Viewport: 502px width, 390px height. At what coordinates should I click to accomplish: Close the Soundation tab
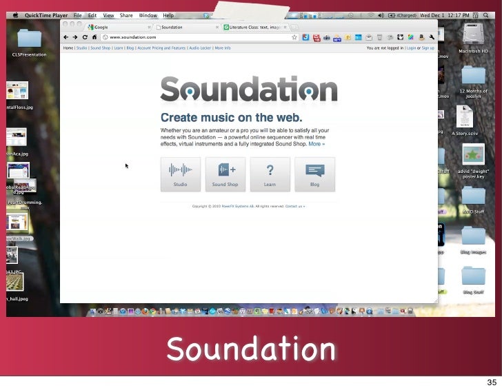click(217, 28)
